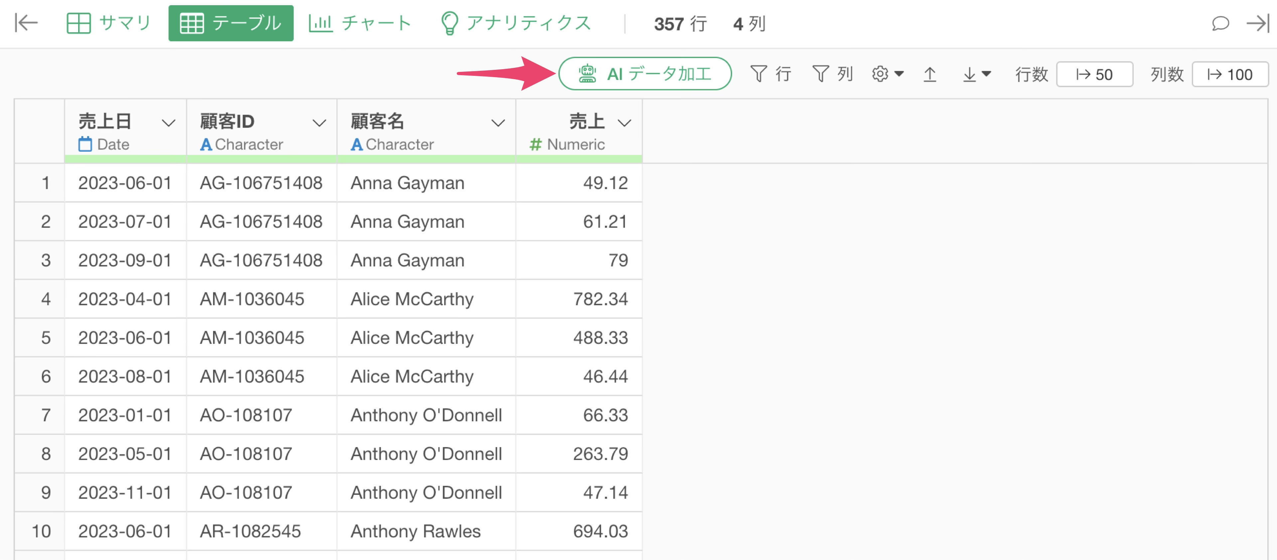Viewport: 1277px width, 560px height.
Task: Expand the 顧客ID column menu chevron
Action: click(x=319, y=123)
